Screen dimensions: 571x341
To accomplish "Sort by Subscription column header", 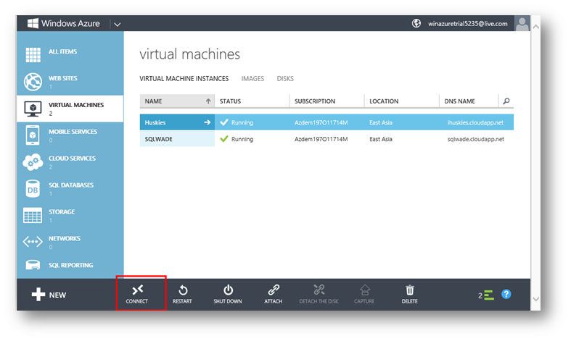I will [315, 101].
